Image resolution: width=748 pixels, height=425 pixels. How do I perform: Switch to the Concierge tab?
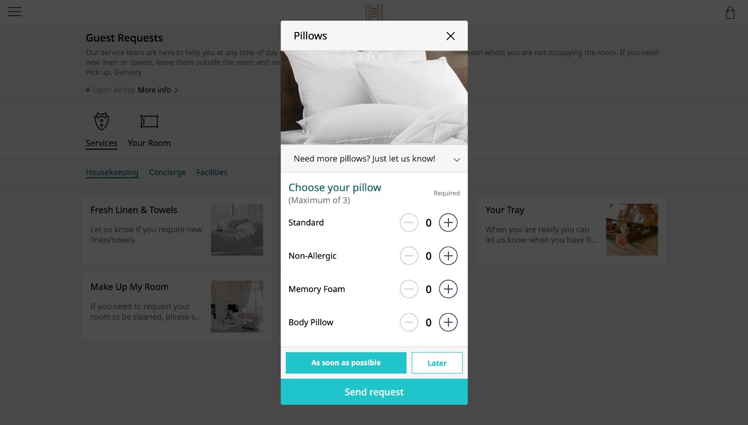coord(167,172)
